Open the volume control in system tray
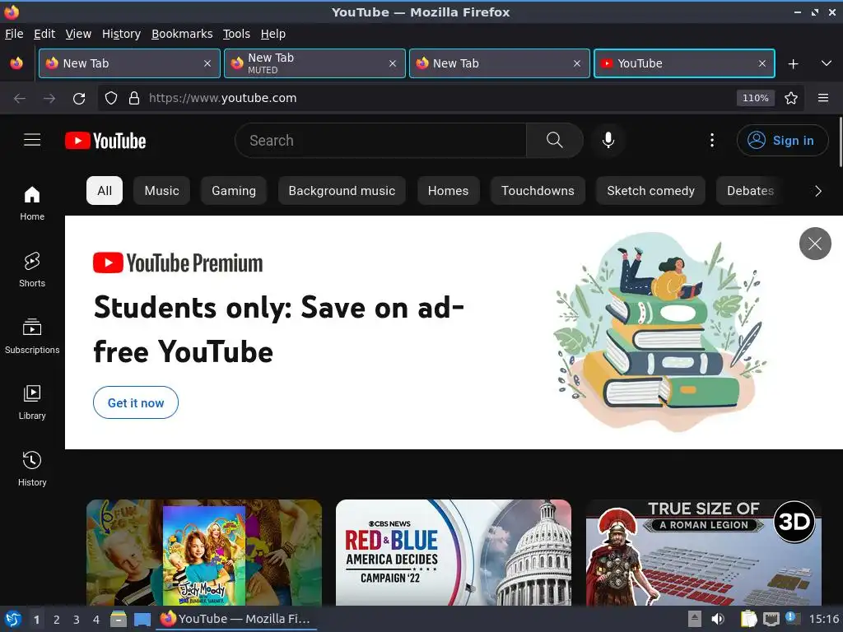Screen dimensions: 843x632 click(x=718, y=619)
